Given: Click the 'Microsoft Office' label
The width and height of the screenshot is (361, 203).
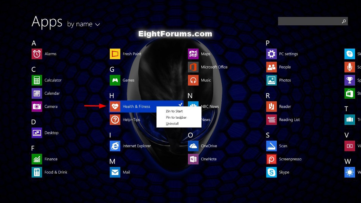Looking at the screenshot, I should [x=214, y=67].
